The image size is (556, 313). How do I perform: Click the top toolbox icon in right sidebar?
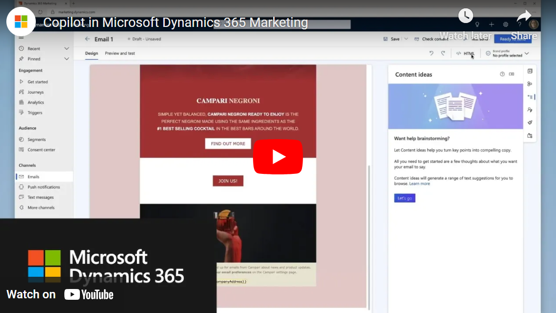530,71
